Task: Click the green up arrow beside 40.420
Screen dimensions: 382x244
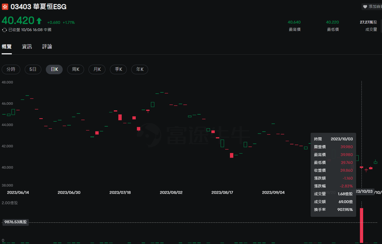Action: click(39, 21)
